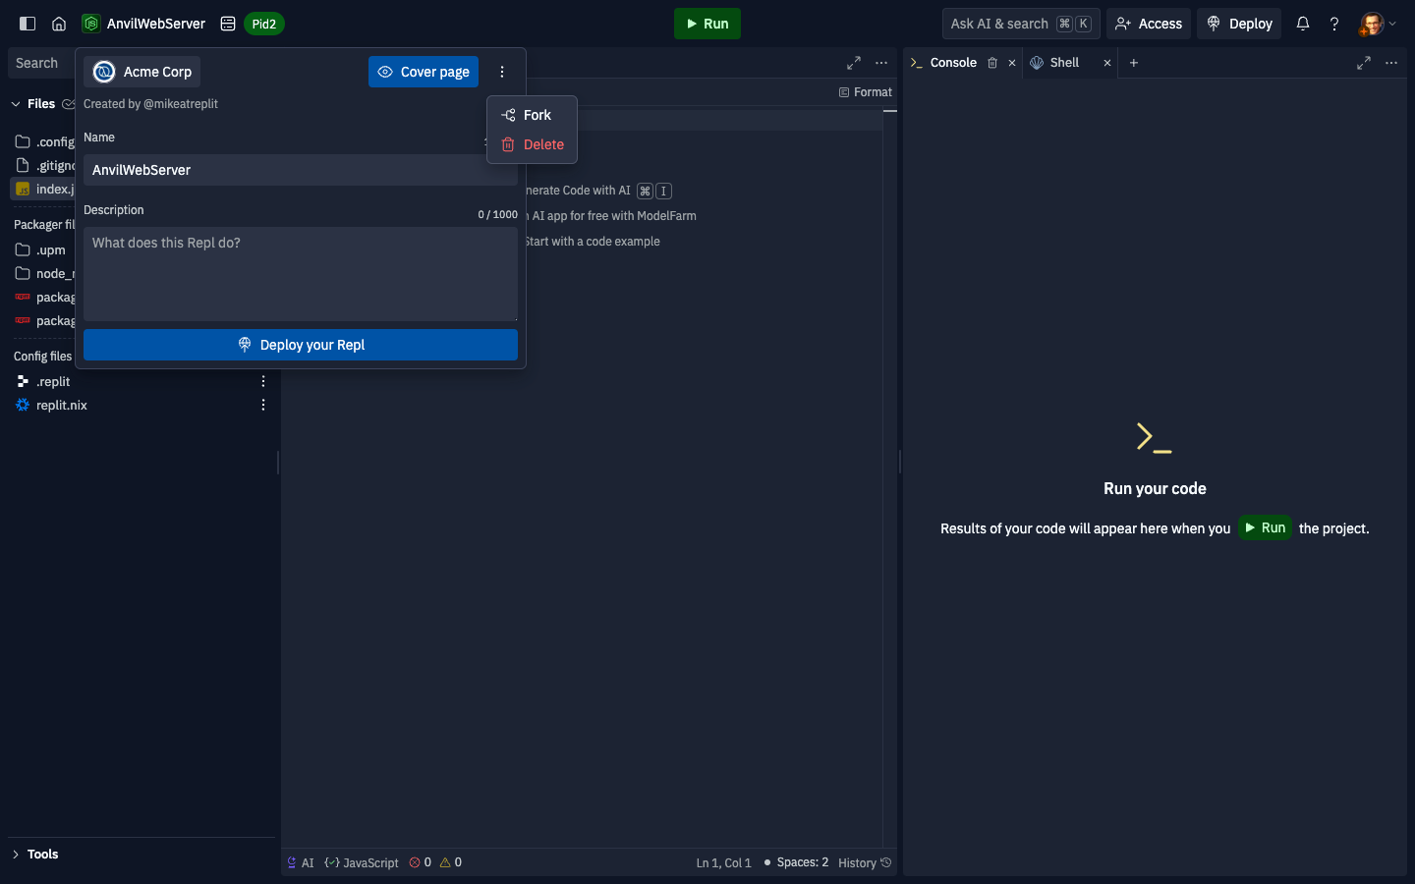Click the help question mark icon
1415x884 pixels.
click(x=1333, y=23)
